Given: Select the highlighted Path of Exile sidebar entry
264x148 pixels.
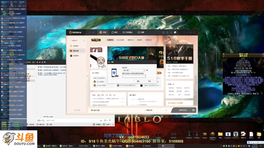Looking at the screenshot, I should (77, 51).
